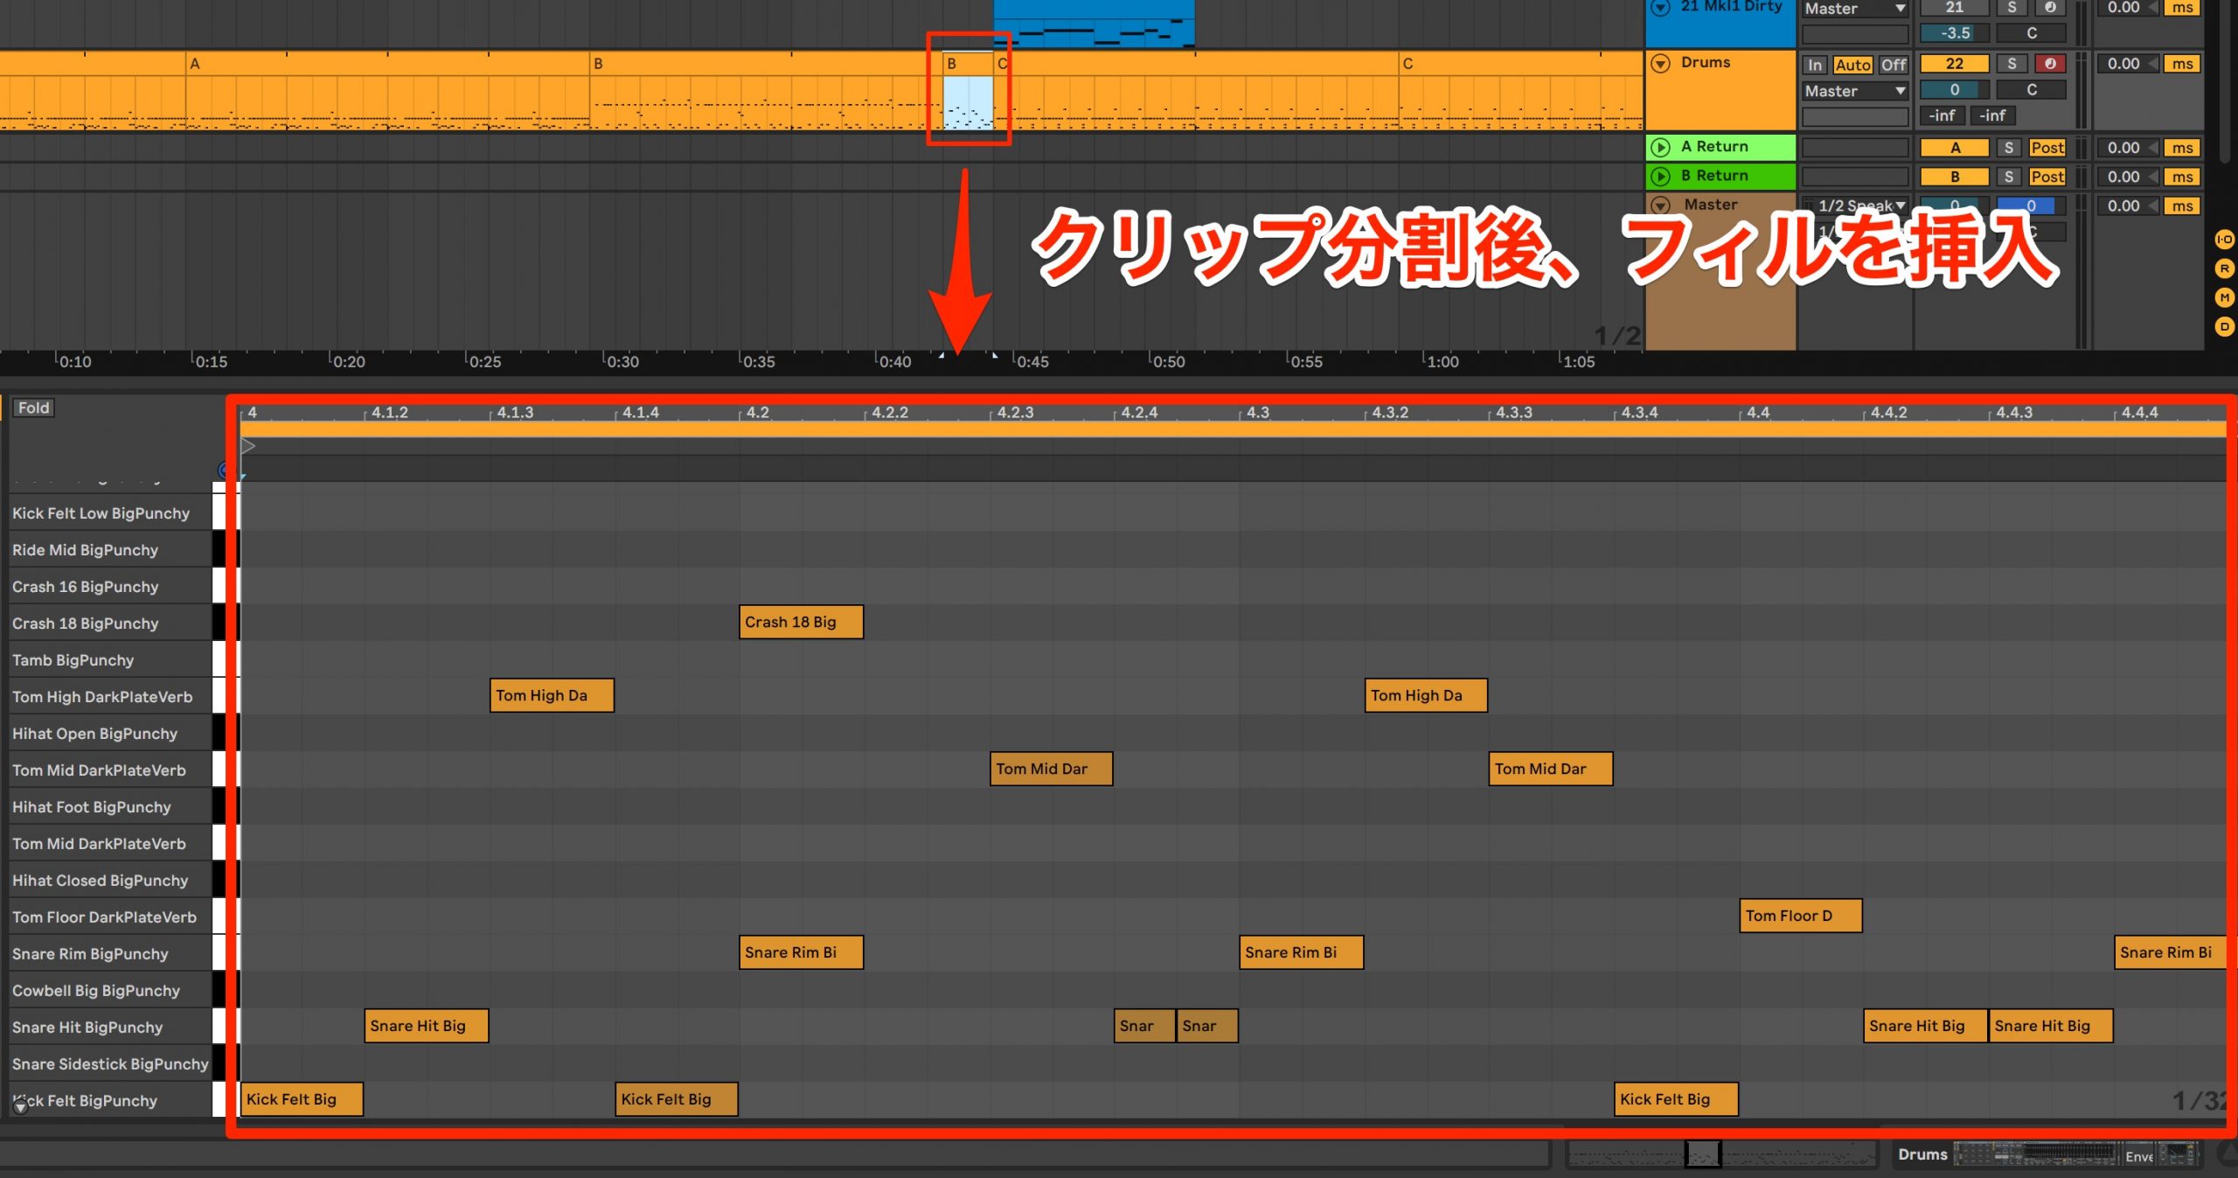
Task: Toggle the ms delay unit on Drums track
Action: pyautogui.click(x=2182, y=64)
